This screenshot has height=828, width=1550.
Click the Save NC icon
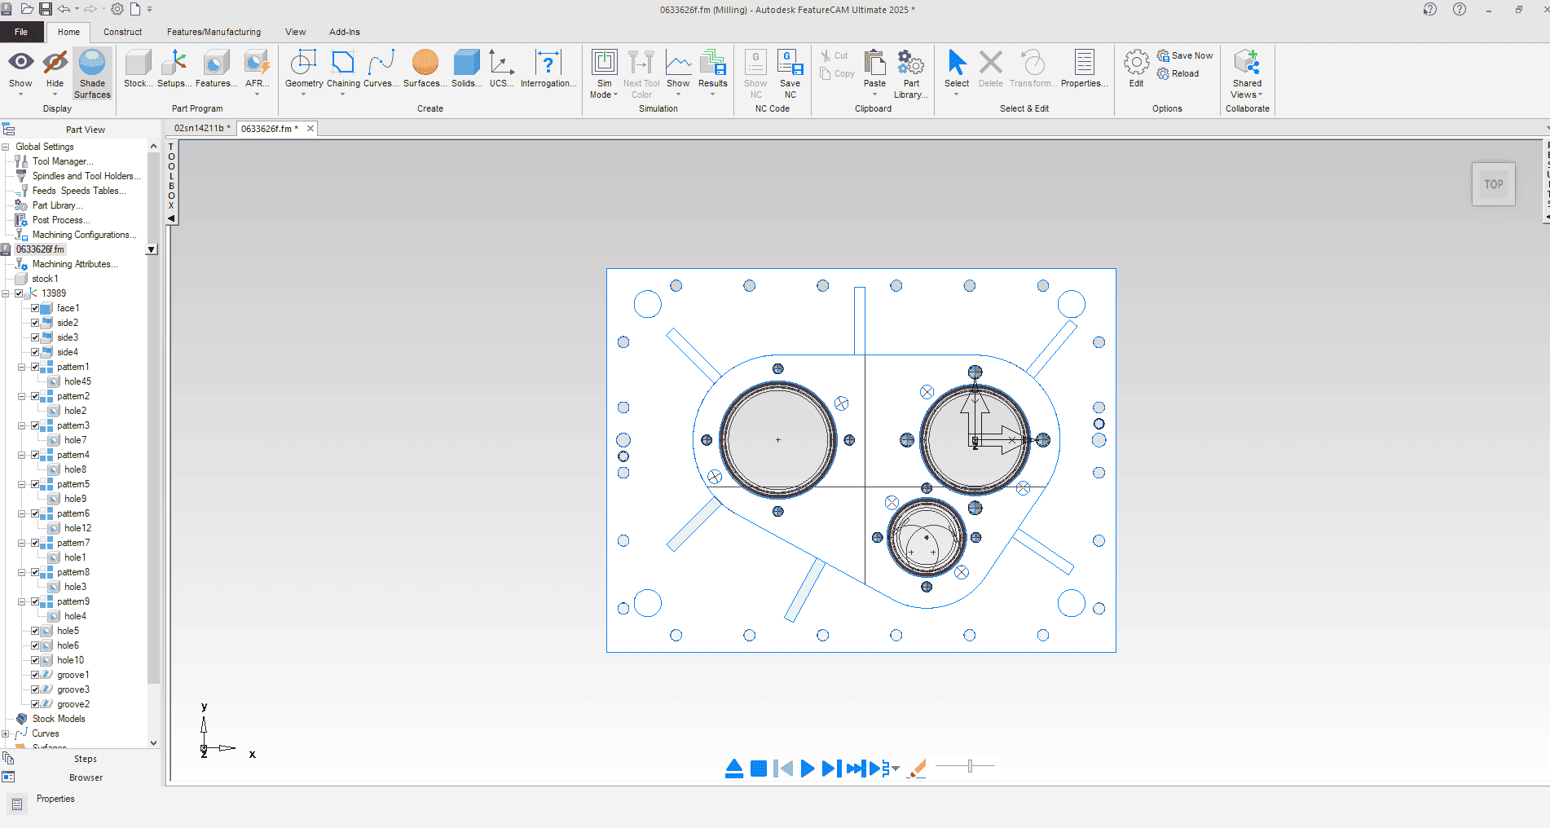[790, 64]
